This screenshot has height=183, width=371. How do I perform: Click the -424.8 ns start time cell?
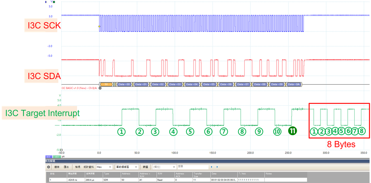point(76,180)
